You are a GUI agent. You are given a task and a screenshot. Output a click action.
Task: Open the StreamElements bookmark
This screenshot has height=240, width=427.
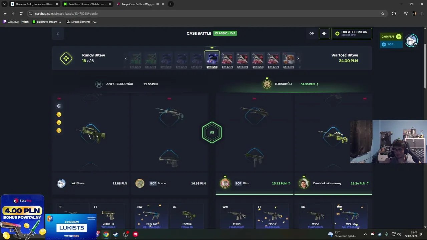[81, 22]
